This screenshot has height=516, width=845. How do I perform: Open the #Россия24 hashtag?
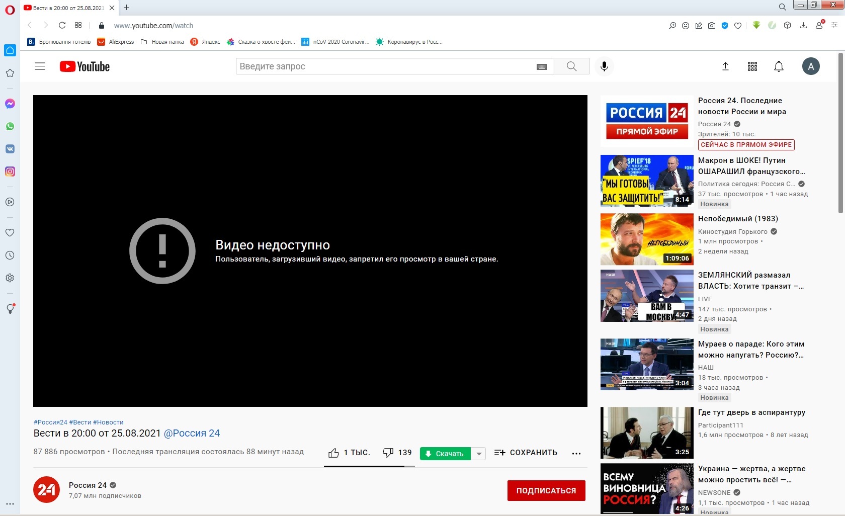(50, 422)
